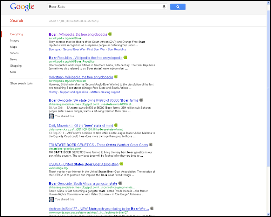Click green badge beside Volkstaat result
The height and width of the screenshot is (217, 271).
[x=116, y=77]
